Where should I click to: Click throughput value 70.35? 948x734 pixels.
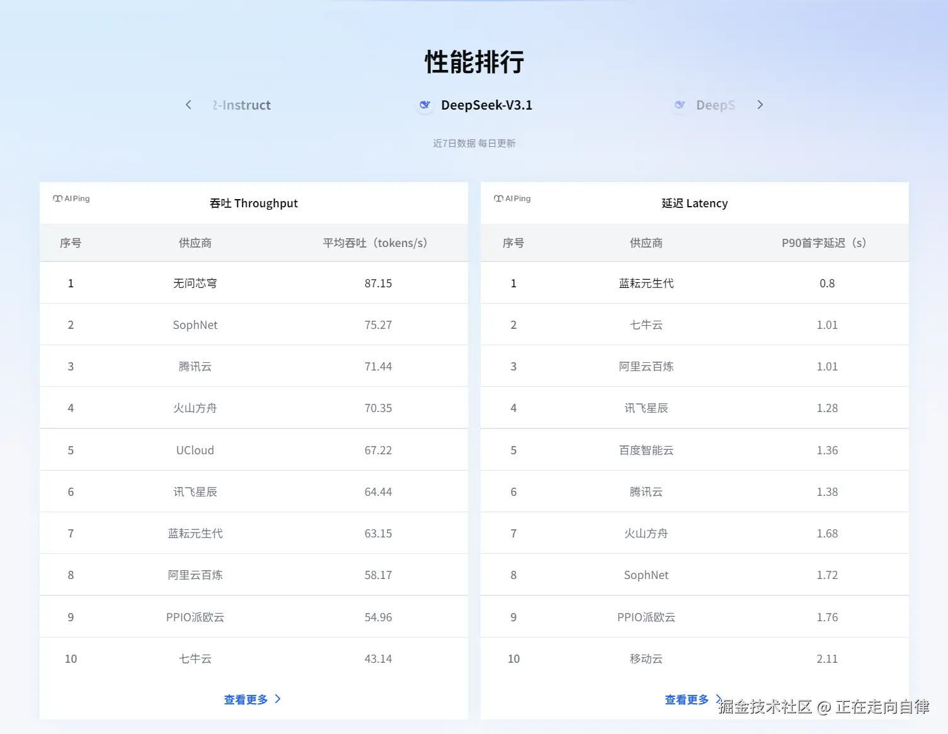click(378, 408)
